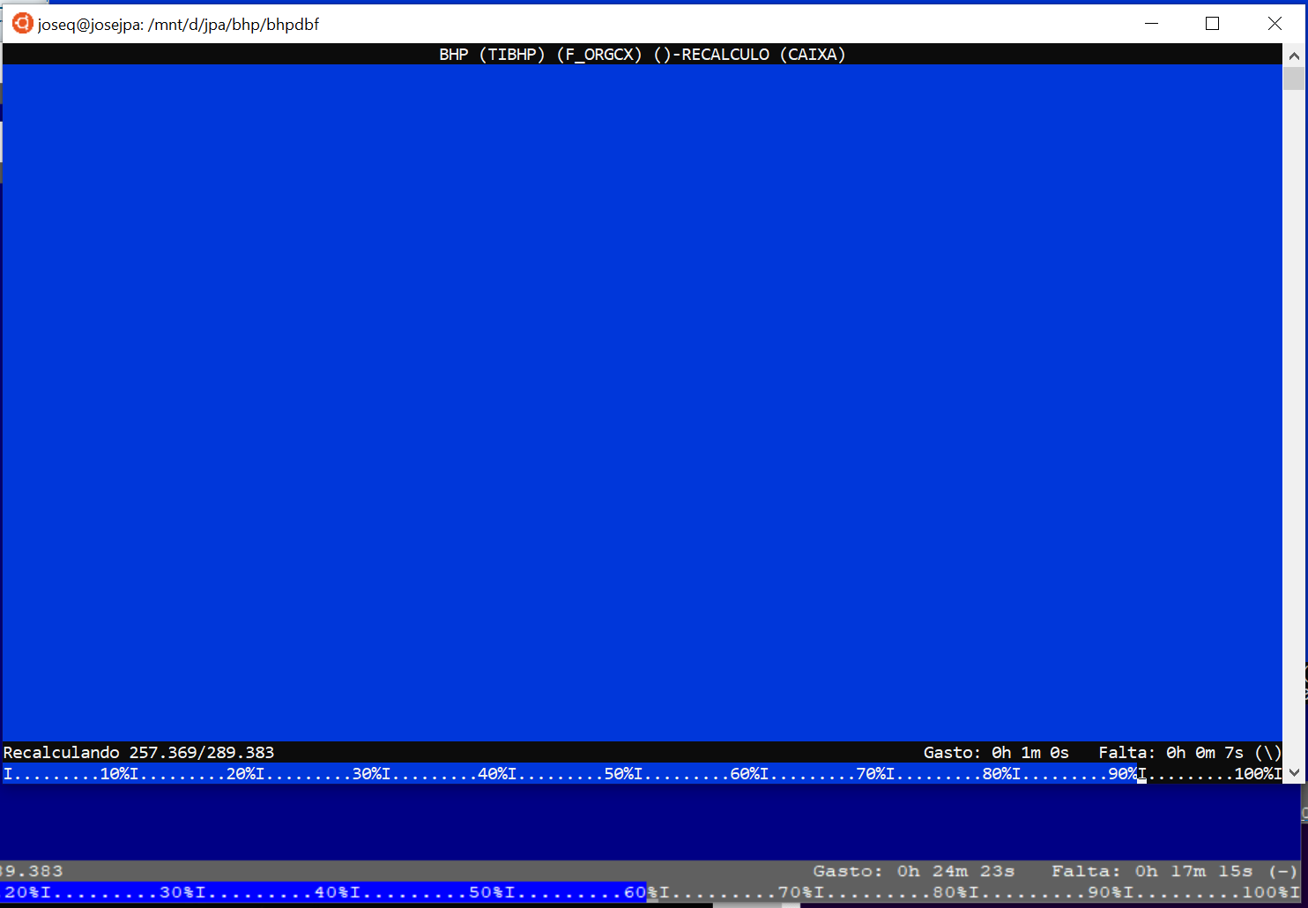
Task: Click the 90% marker on the front progress bar
Action: coord(1123,774)
